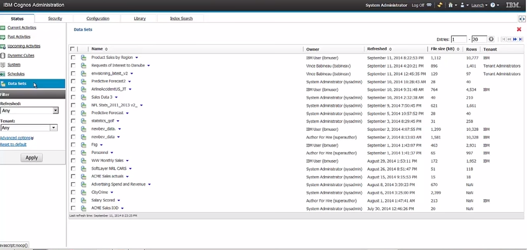The height and width of the screenshot is (250, 527).
Task: Click the Apply filter button
Action: tap(32, 158)
